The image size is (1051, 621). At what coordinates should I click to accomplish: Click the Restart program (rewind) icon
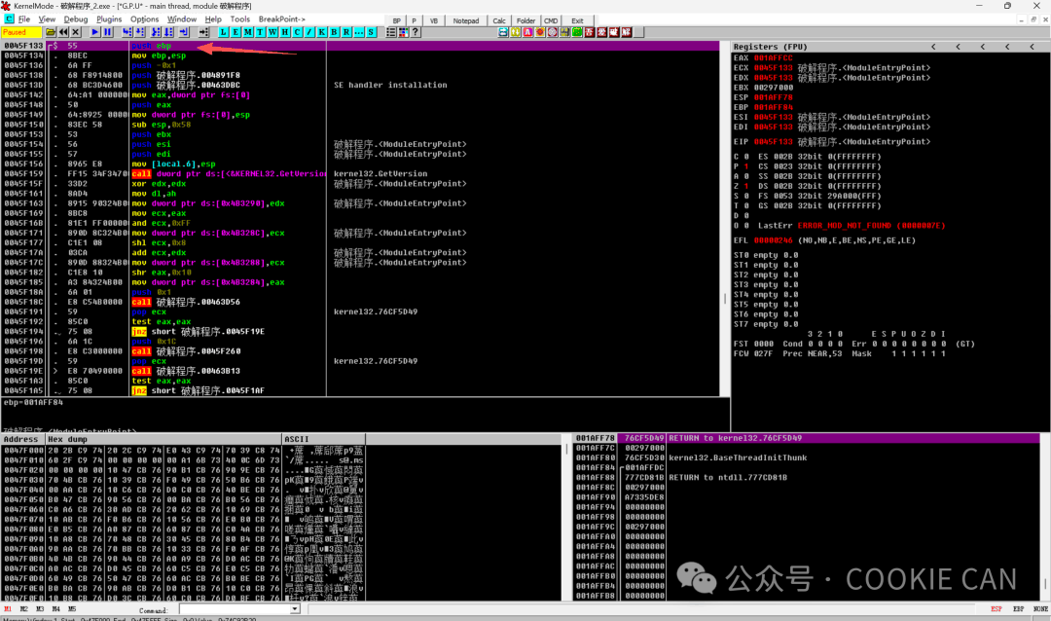click(63, 32)
